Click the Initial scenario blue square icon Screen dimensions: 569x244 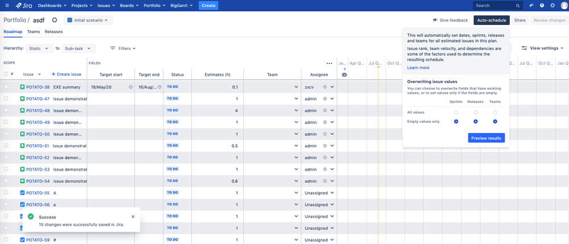69,20
